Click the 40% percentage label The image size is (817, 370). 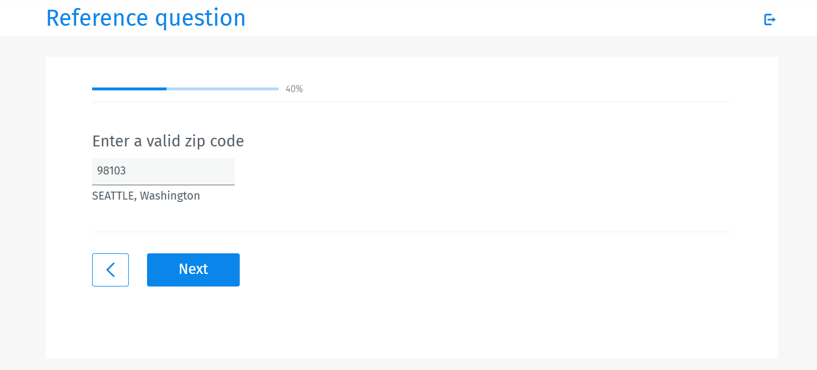[294, 89]
